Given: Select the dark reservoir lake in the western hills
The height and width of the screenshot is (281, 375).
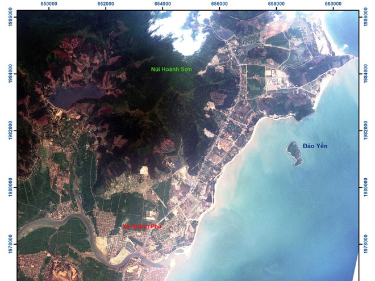Looking at the screenshot, I should click(x=75, y=95).
